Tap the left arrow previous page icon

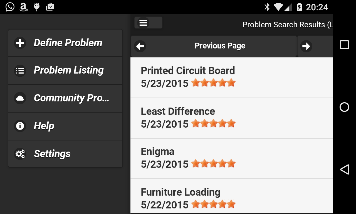coord(140,46)
